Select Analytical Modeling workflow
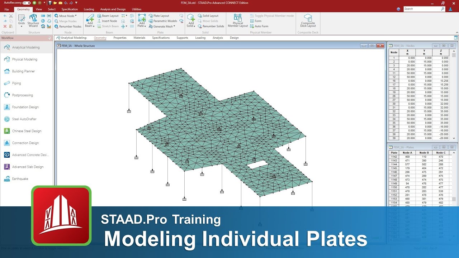Screen dimensions: 459x258 click(x=27, y=47)
